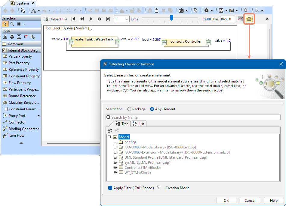Select the Any Element radio button
This screenshot has height=206, width=286.
coord(152,109)
